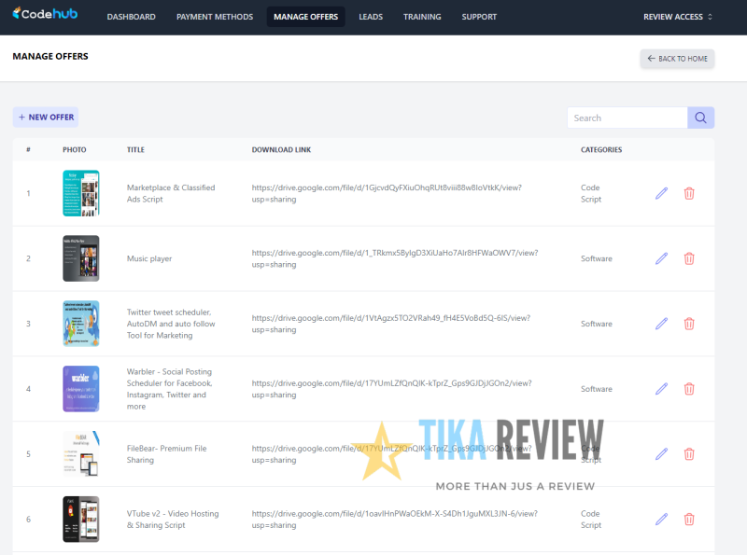747x555 pixels.
Task: Switch to the Dashboard tab
Action: [x=131, y=16]
